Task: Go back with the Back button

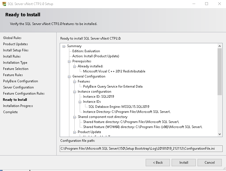Action: (158, 163)
